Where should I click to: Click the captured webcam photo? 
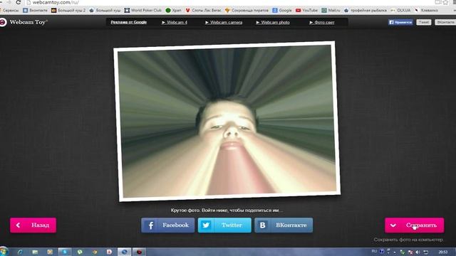click(x=227, y=122)
